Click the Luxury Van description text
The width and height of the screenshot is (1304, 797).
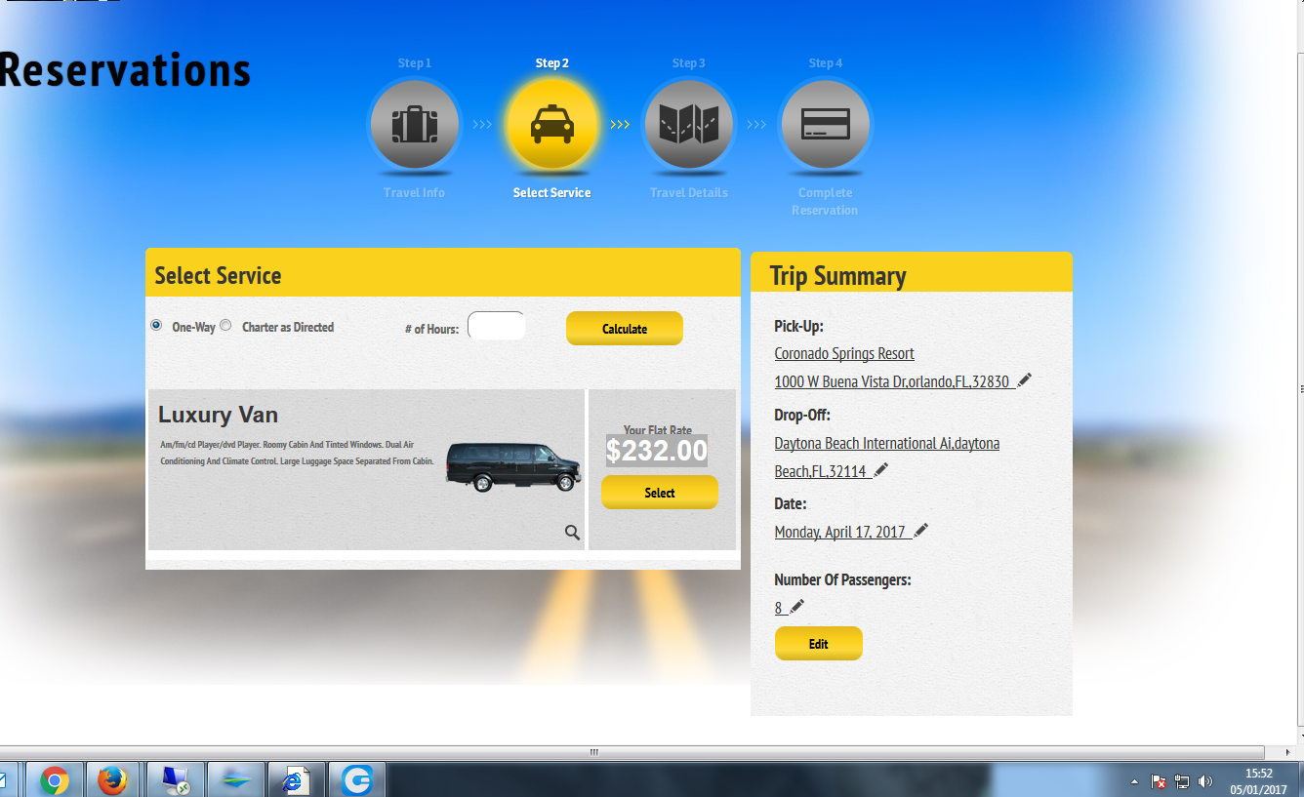click(297, 453)
